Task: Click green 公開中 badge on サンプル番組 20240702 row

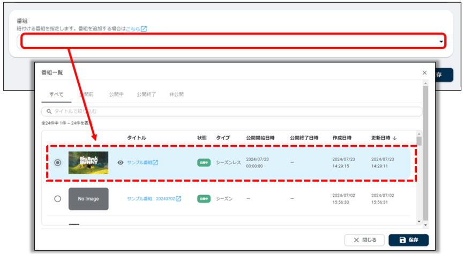Action: tap(204, 199)
